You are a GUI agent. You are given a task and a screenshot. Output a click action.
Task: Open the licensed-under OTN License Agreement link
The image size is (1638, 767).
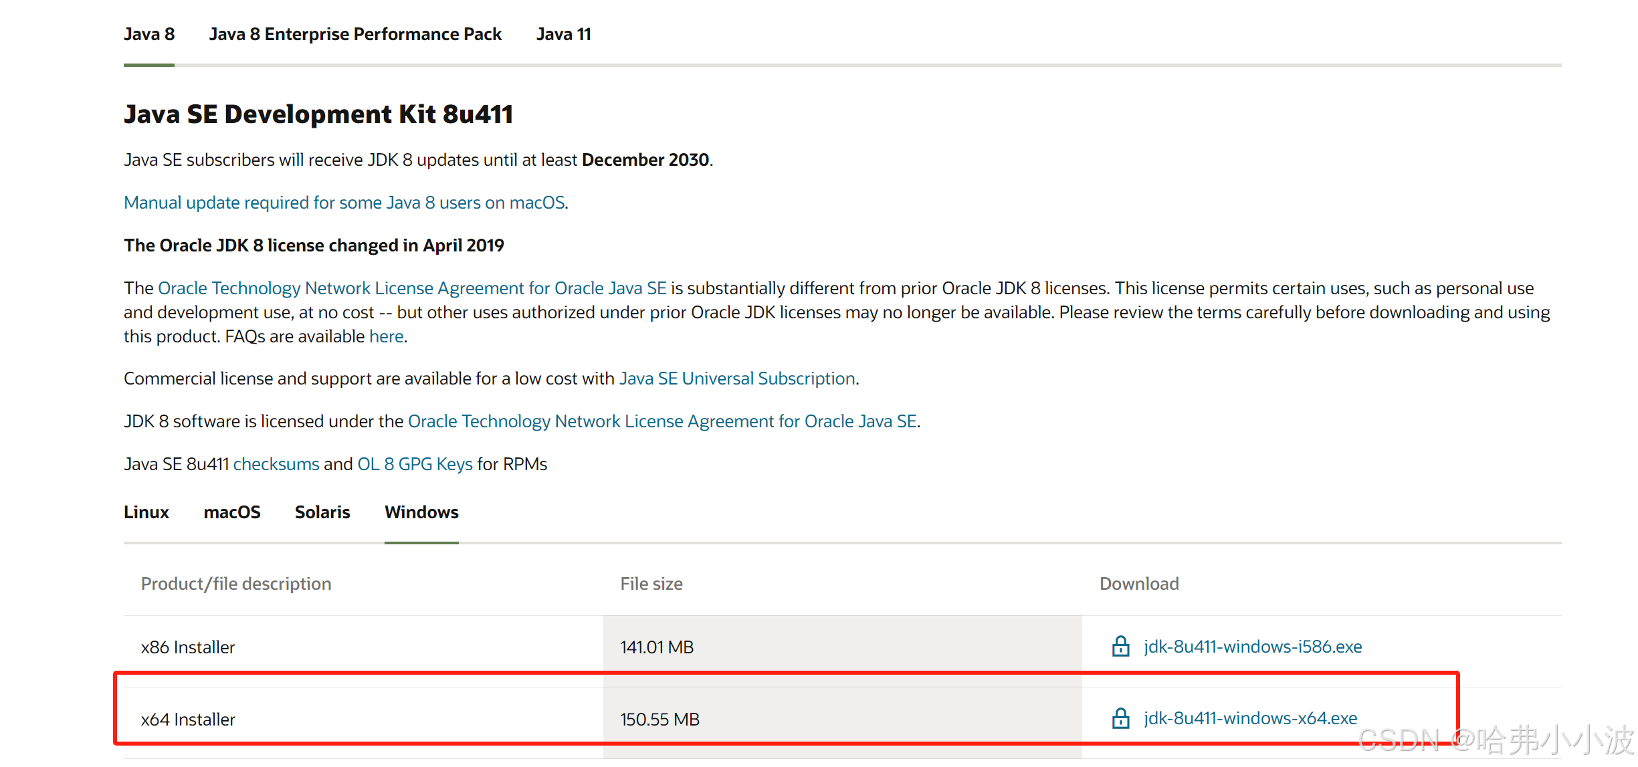(662, 421)
